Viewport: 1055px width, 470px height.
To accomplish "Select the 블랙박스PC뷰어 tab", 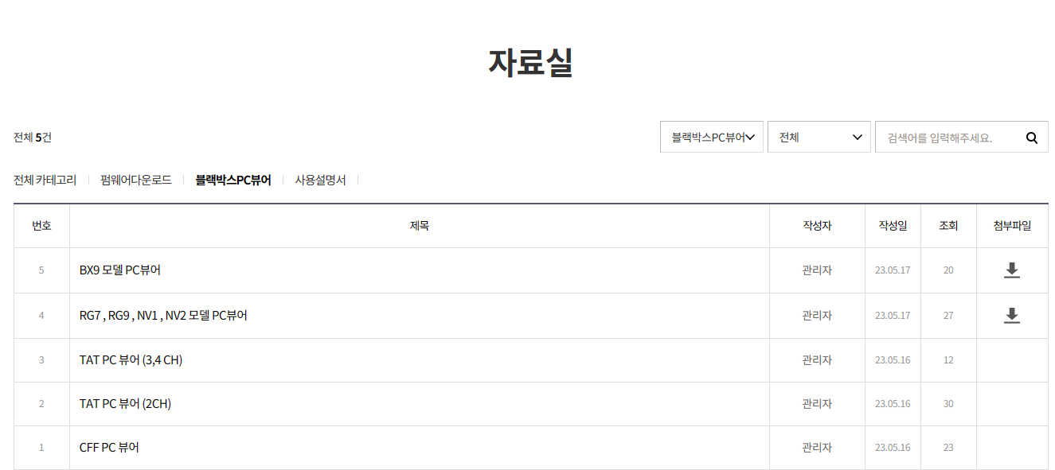I will [233, 180].
